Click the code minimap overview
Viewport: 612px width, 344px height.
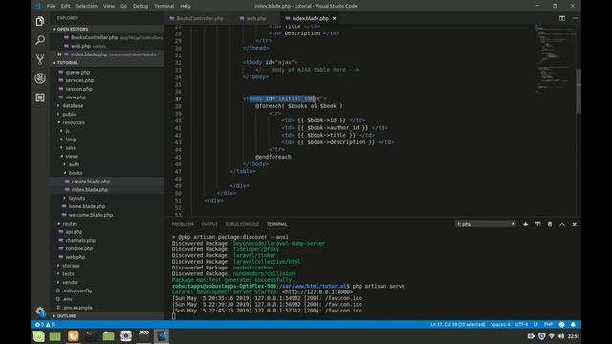[556, 58]
